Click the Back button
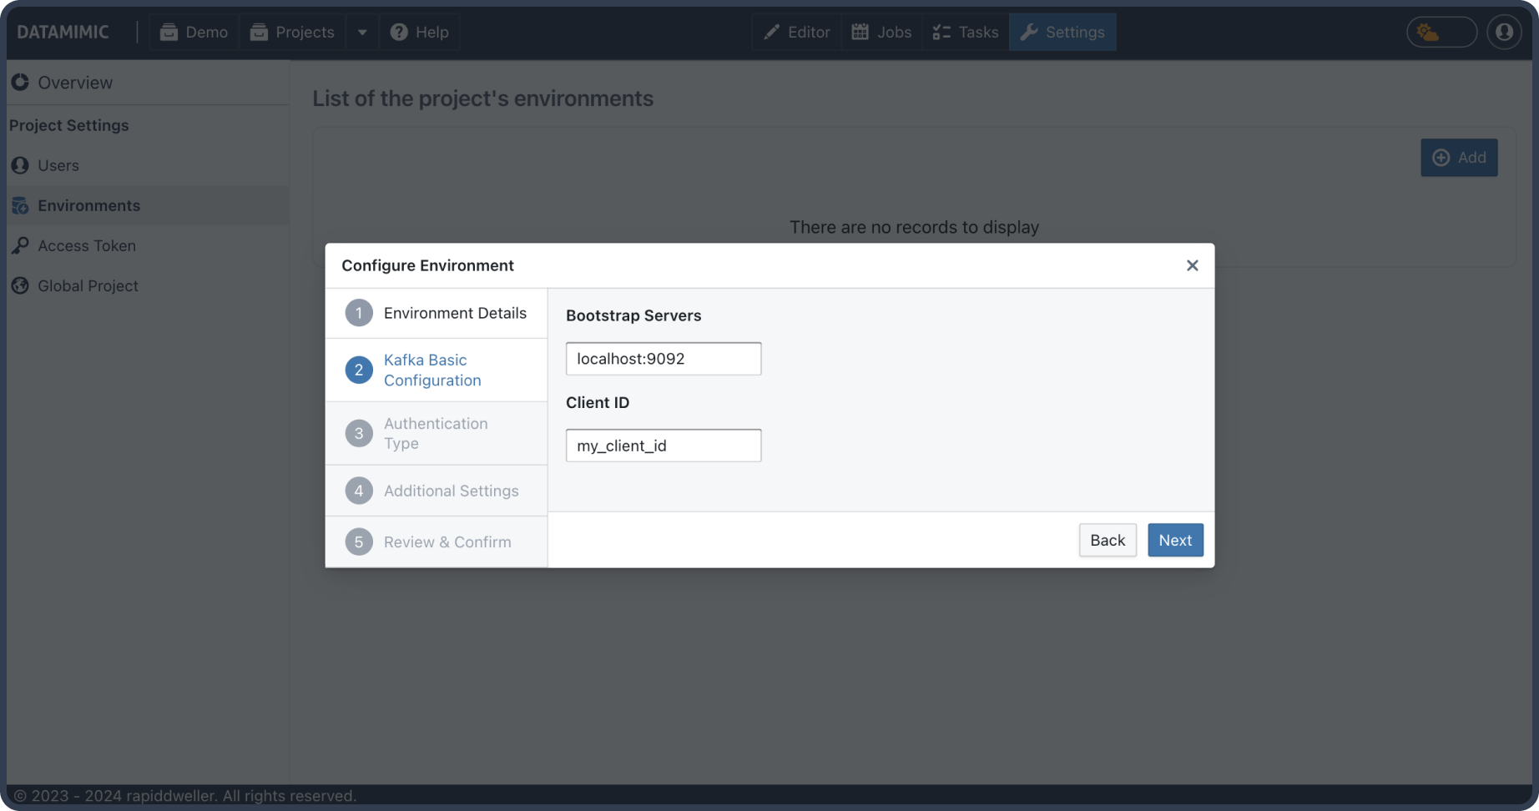This screenshot has width=1539, height=811. (1108, 540)
